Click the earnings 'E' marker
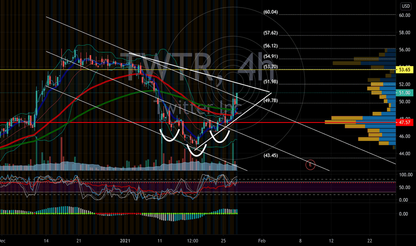 click(310, 165)
